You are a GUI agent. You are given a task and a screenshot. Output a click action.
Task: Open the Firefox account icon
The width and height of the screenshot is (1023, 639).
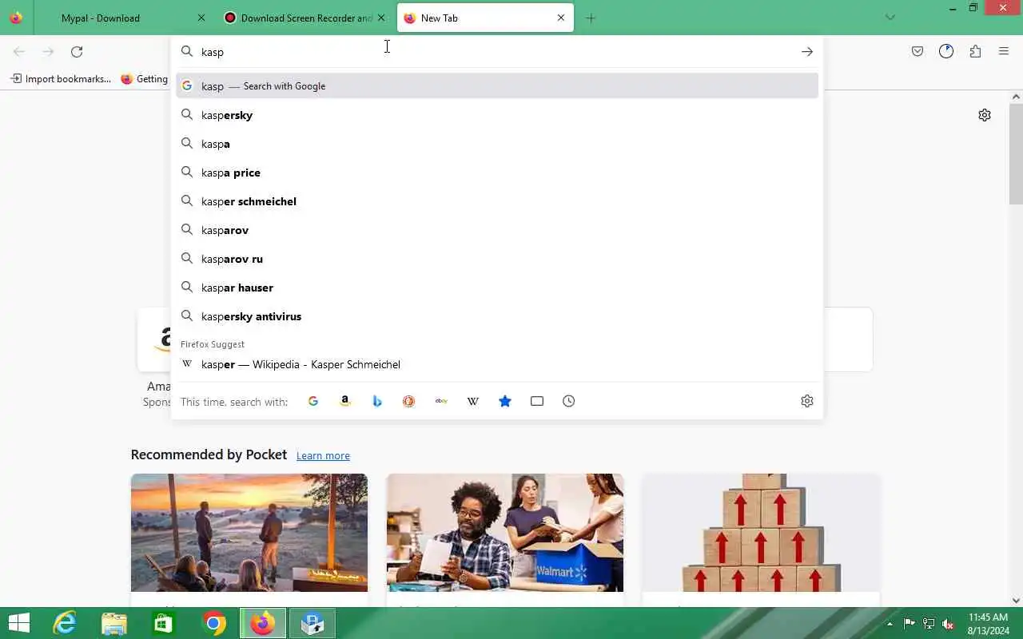click(x=946, y=52)
